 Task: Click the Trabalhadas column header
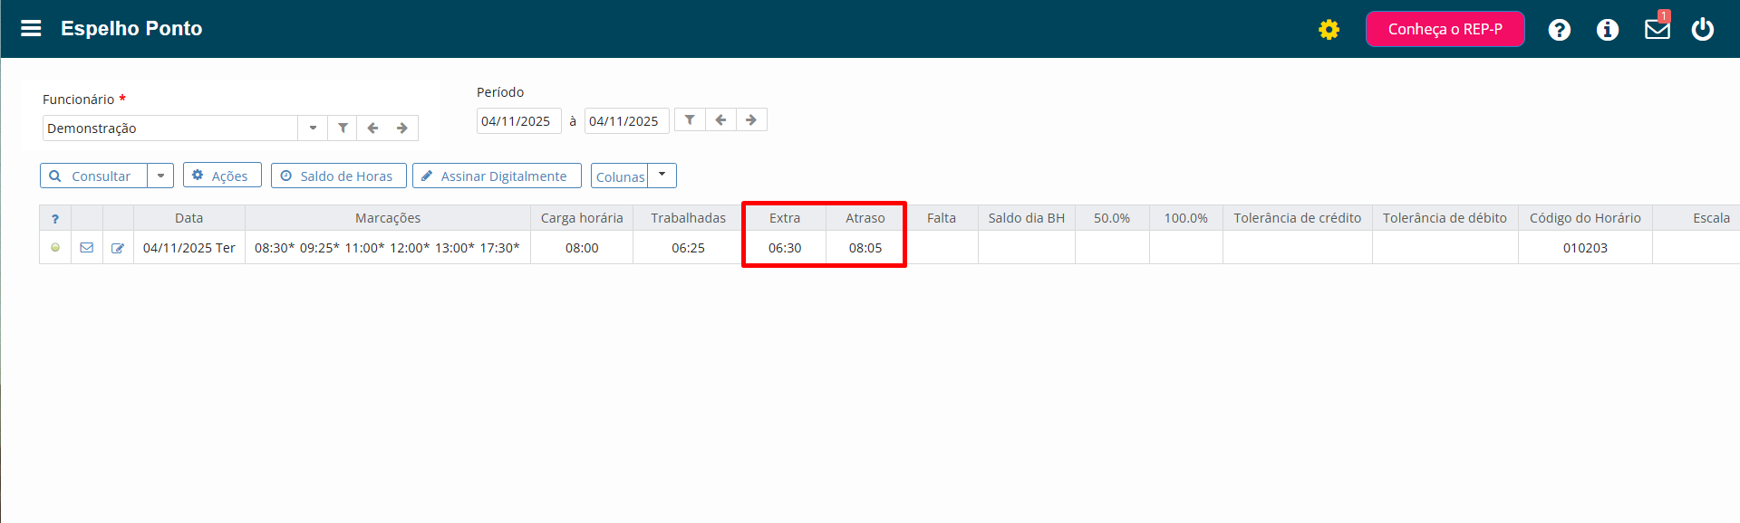coord(688,218)
